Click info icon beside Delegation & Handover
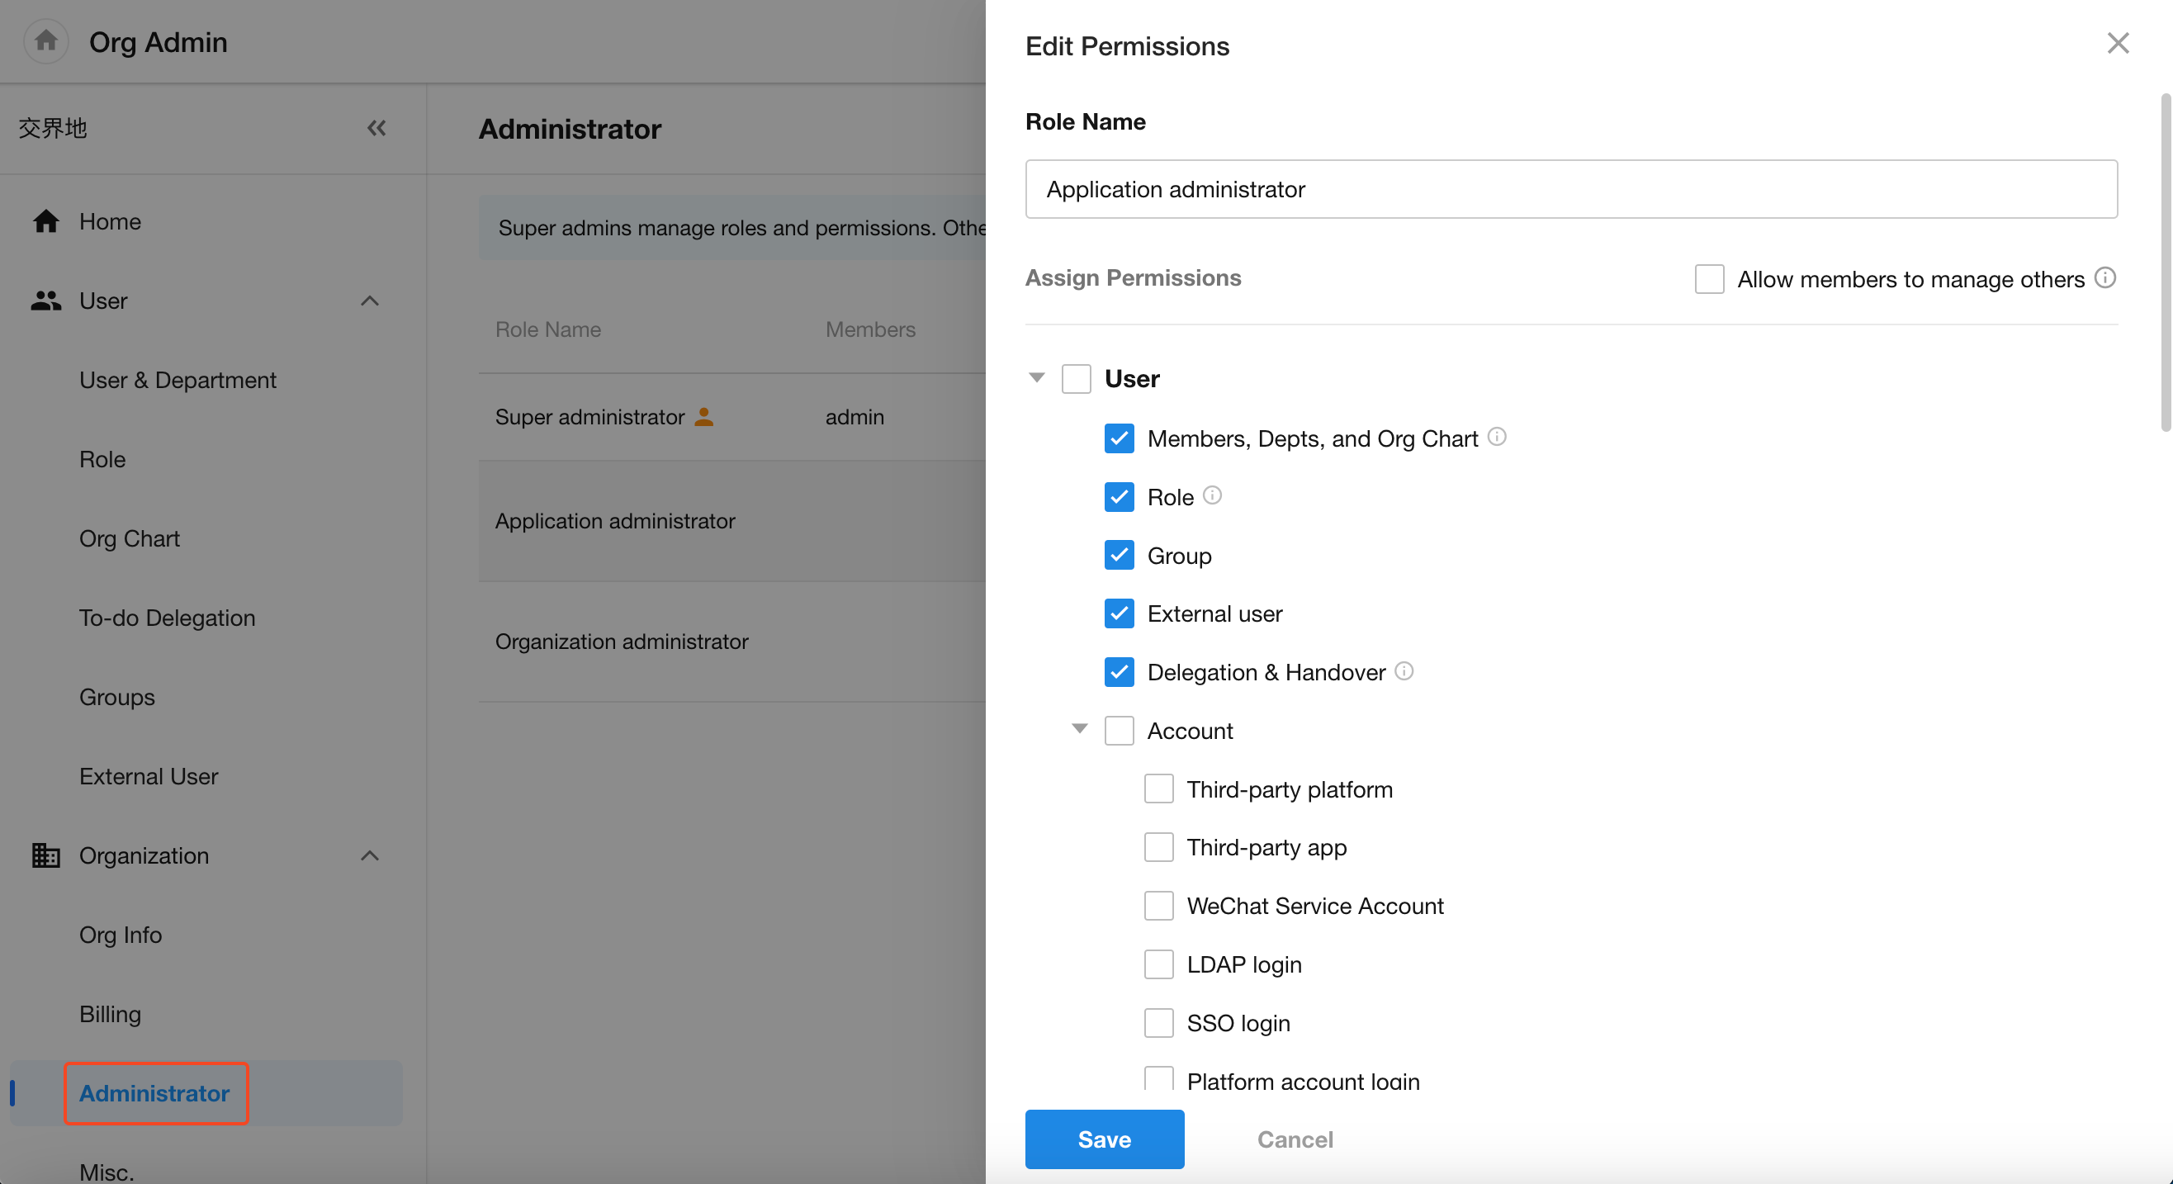The width and height of the screenshot is (2173, 1184). [1404, 671]
